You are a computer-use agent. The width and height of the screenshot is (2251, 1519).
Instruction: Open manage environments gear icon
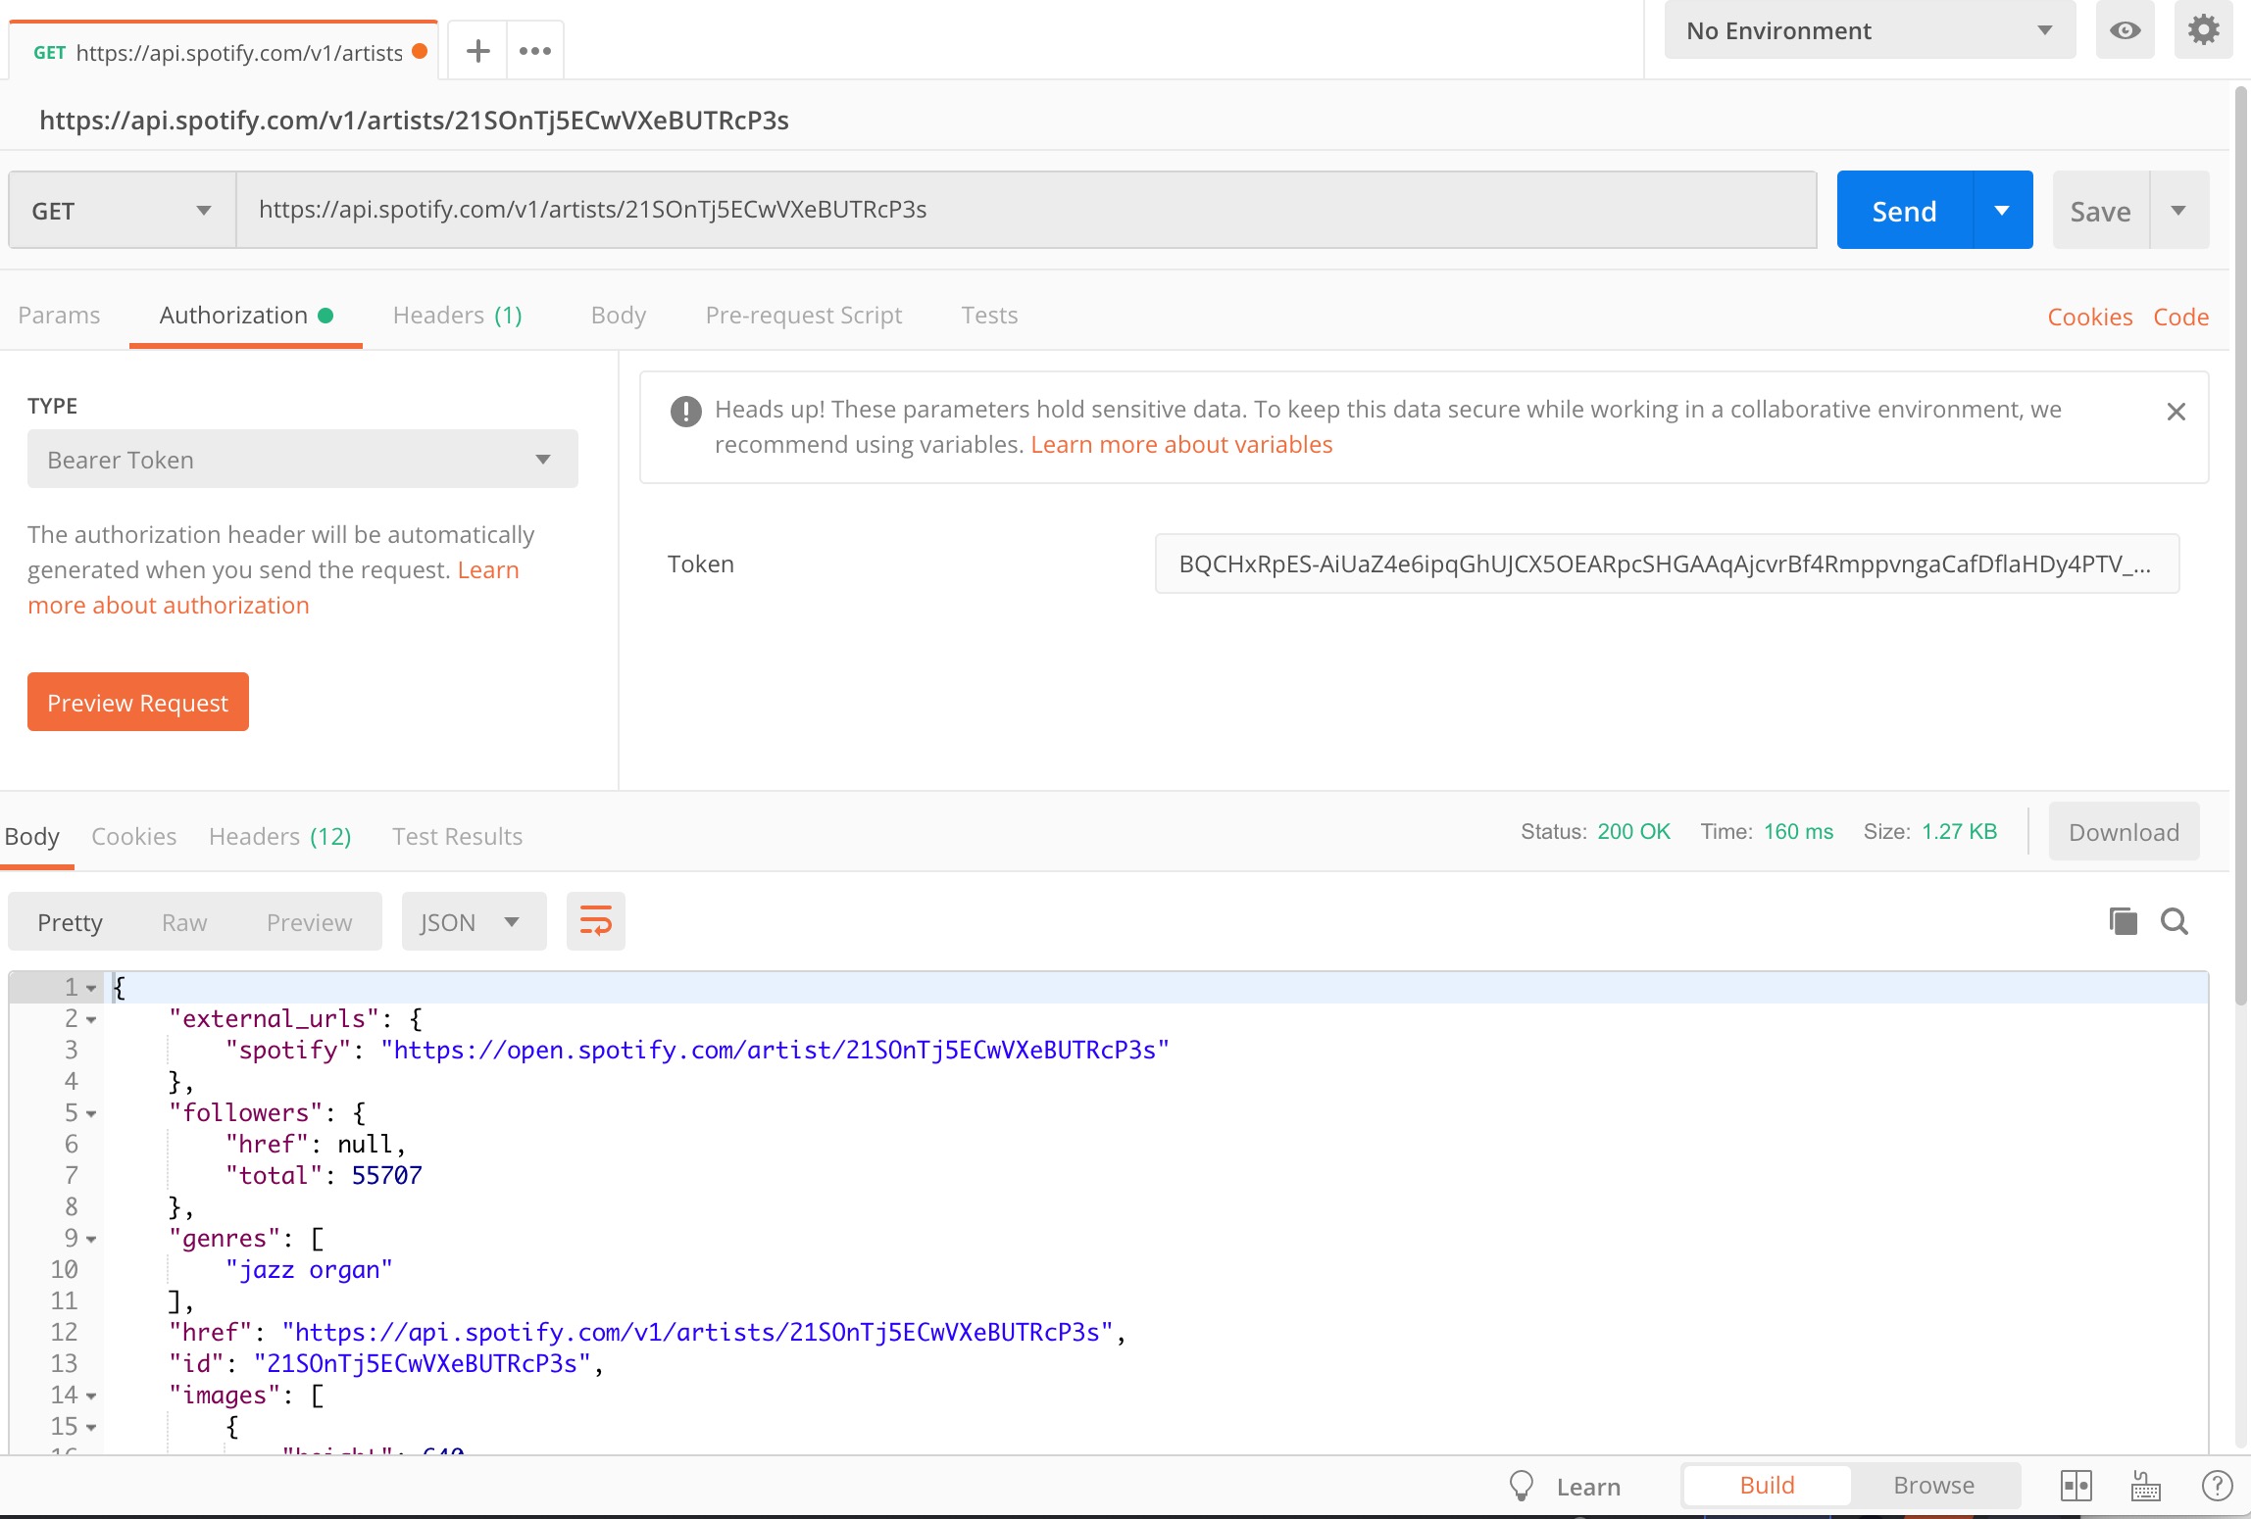pos(2203,30)
